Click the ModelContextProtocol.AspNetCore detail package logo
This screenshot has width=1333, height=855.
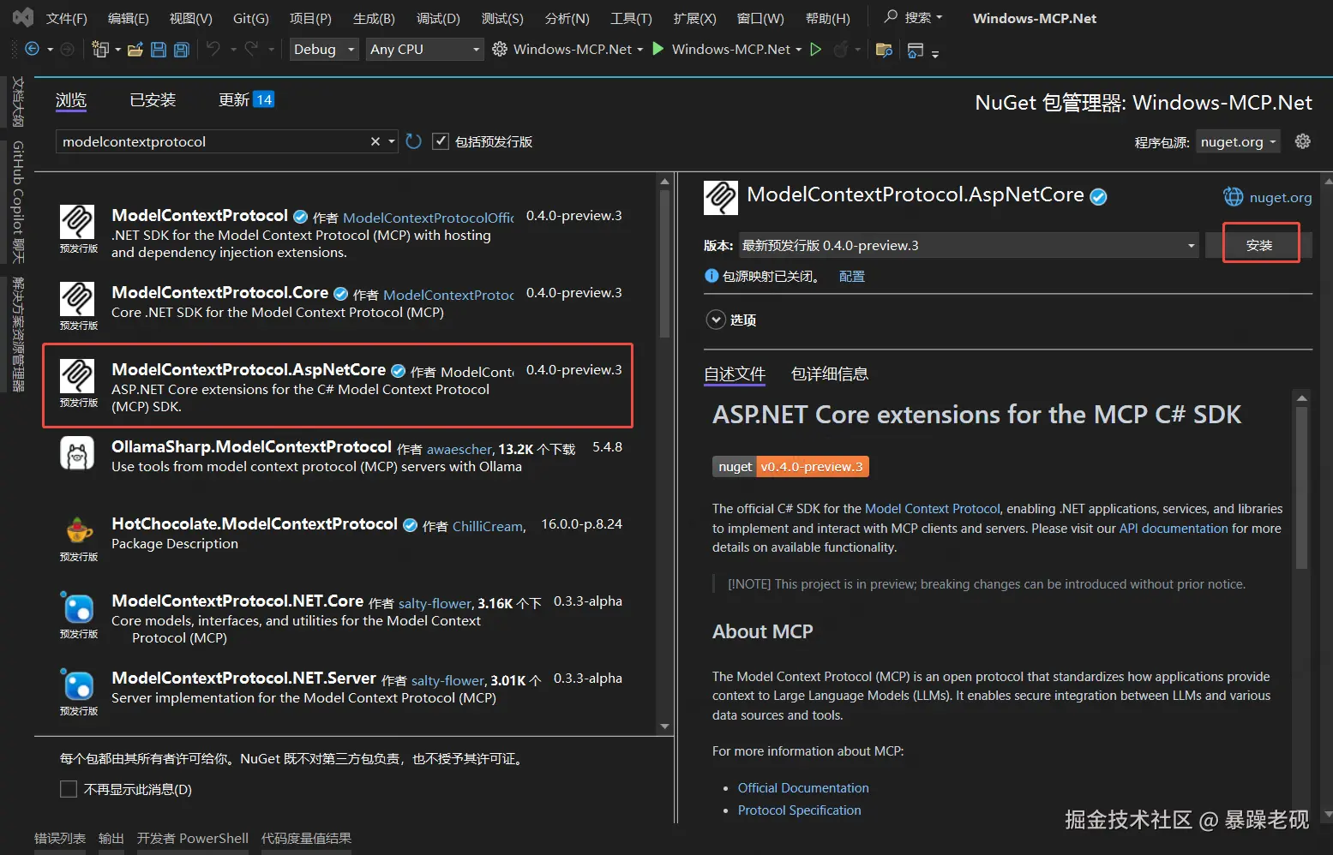point(721,197)
